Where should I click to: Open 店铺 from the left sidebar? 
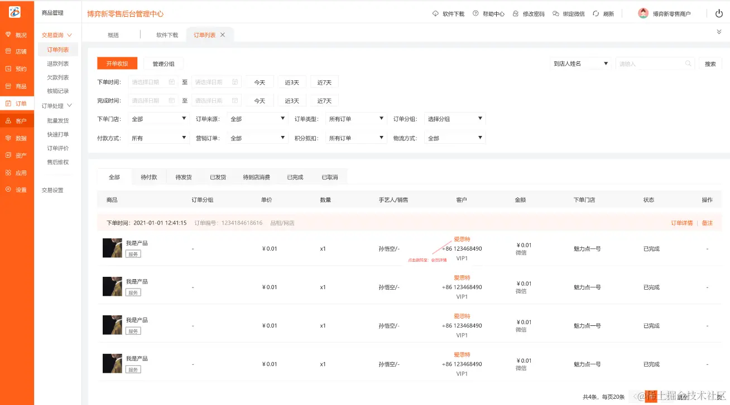(17, 51)
